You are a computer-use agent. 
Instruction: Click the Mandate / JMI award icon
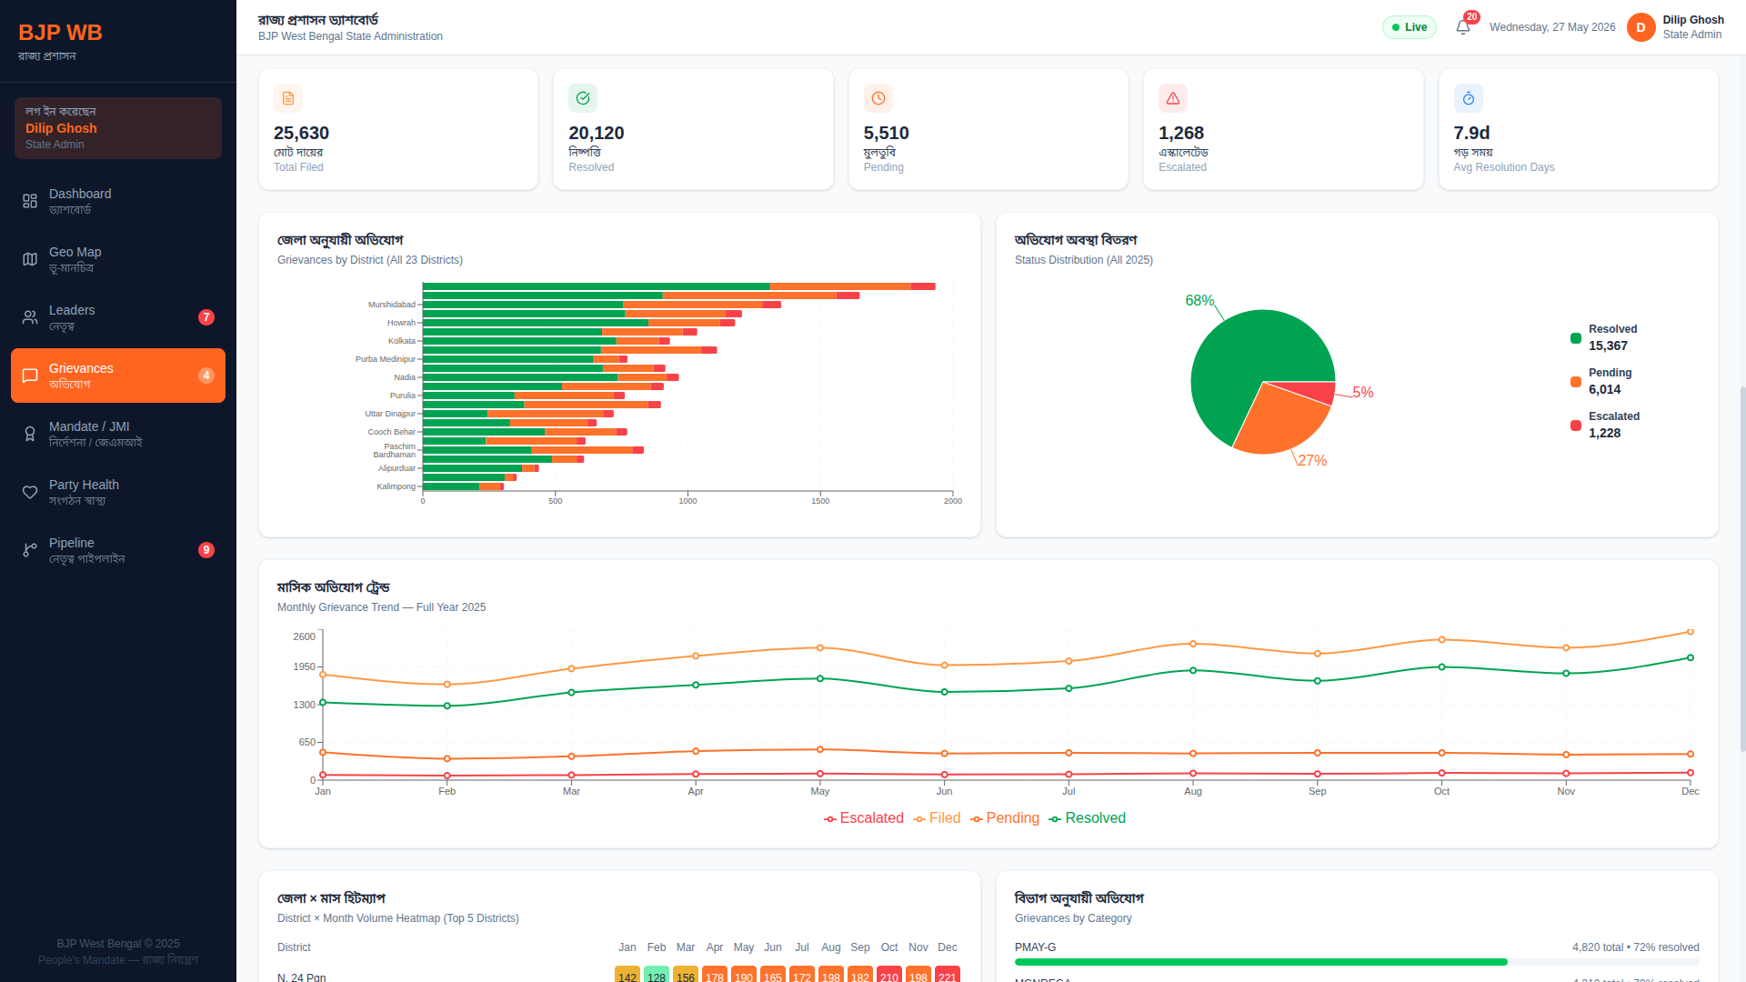(x=30, y=434)
